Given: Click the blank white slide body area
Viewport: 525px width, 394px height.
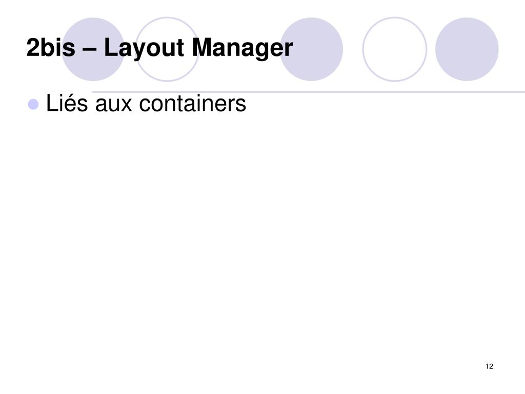Looking at the screenshot, I should tap(262, 234).
